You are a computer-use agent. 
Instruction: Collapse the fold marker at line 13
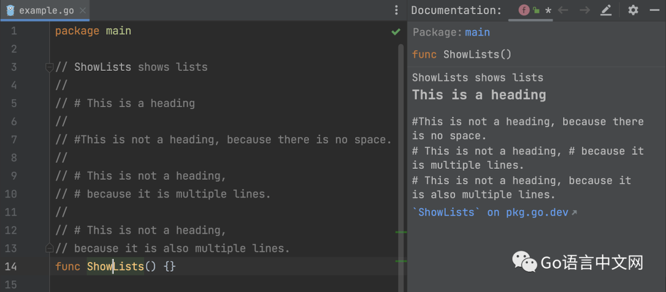[49, 248]
